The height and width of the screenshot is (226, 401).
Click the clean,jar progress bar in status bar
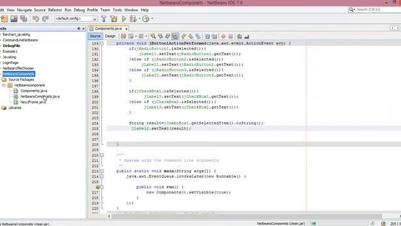[338, 223]
